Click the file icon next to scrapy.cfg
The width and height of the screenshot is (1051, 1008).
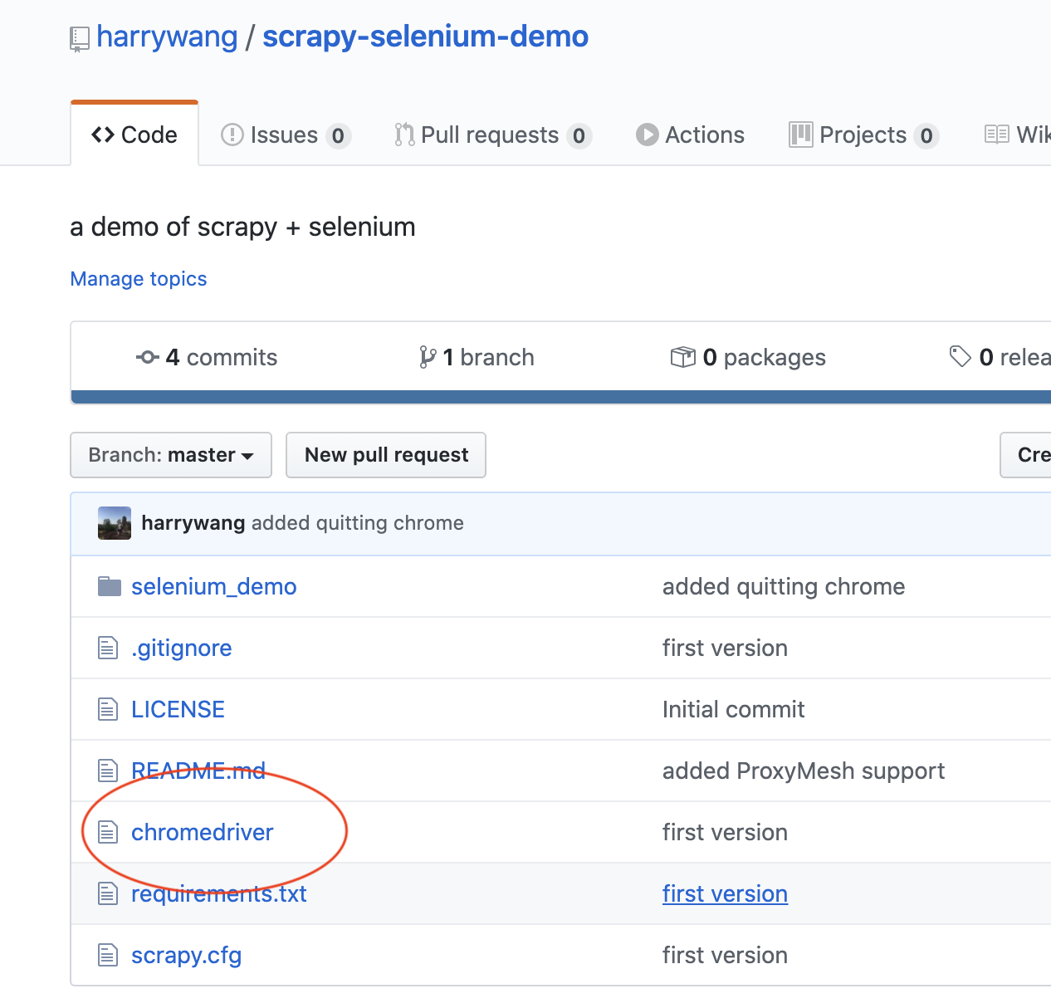coord(108,955)
